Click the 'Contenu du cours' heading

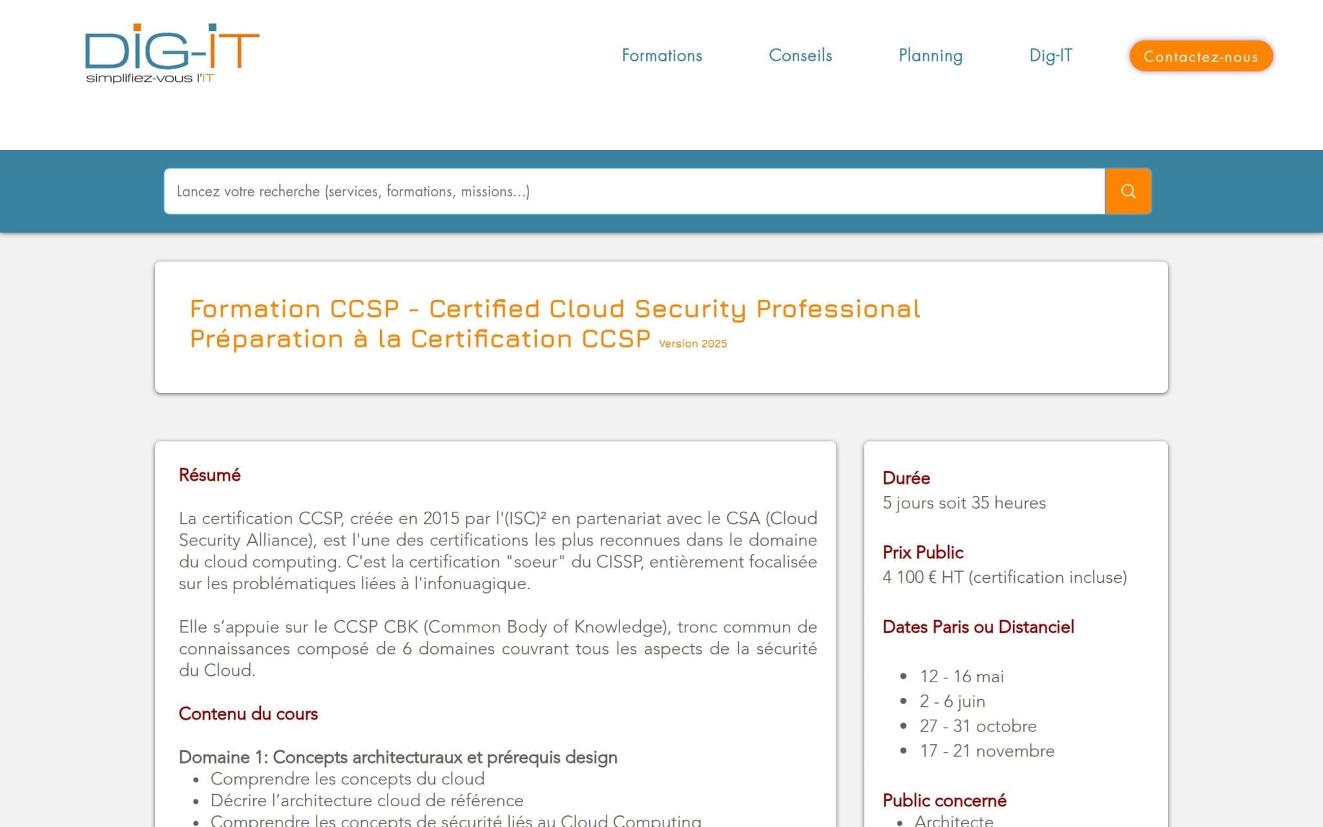click(x=248, y=714)
